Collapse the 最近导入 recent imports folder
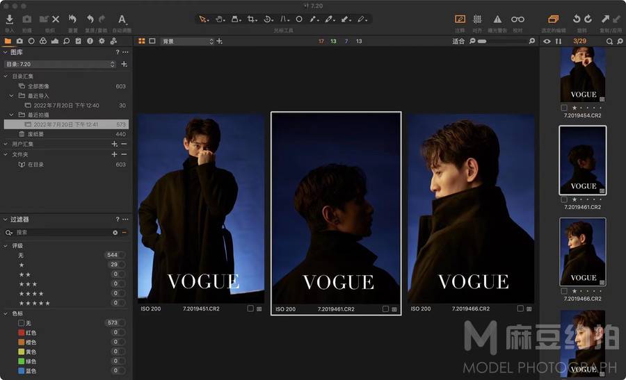This screenshot has height=380, width=626. click(x=12, y=96)
